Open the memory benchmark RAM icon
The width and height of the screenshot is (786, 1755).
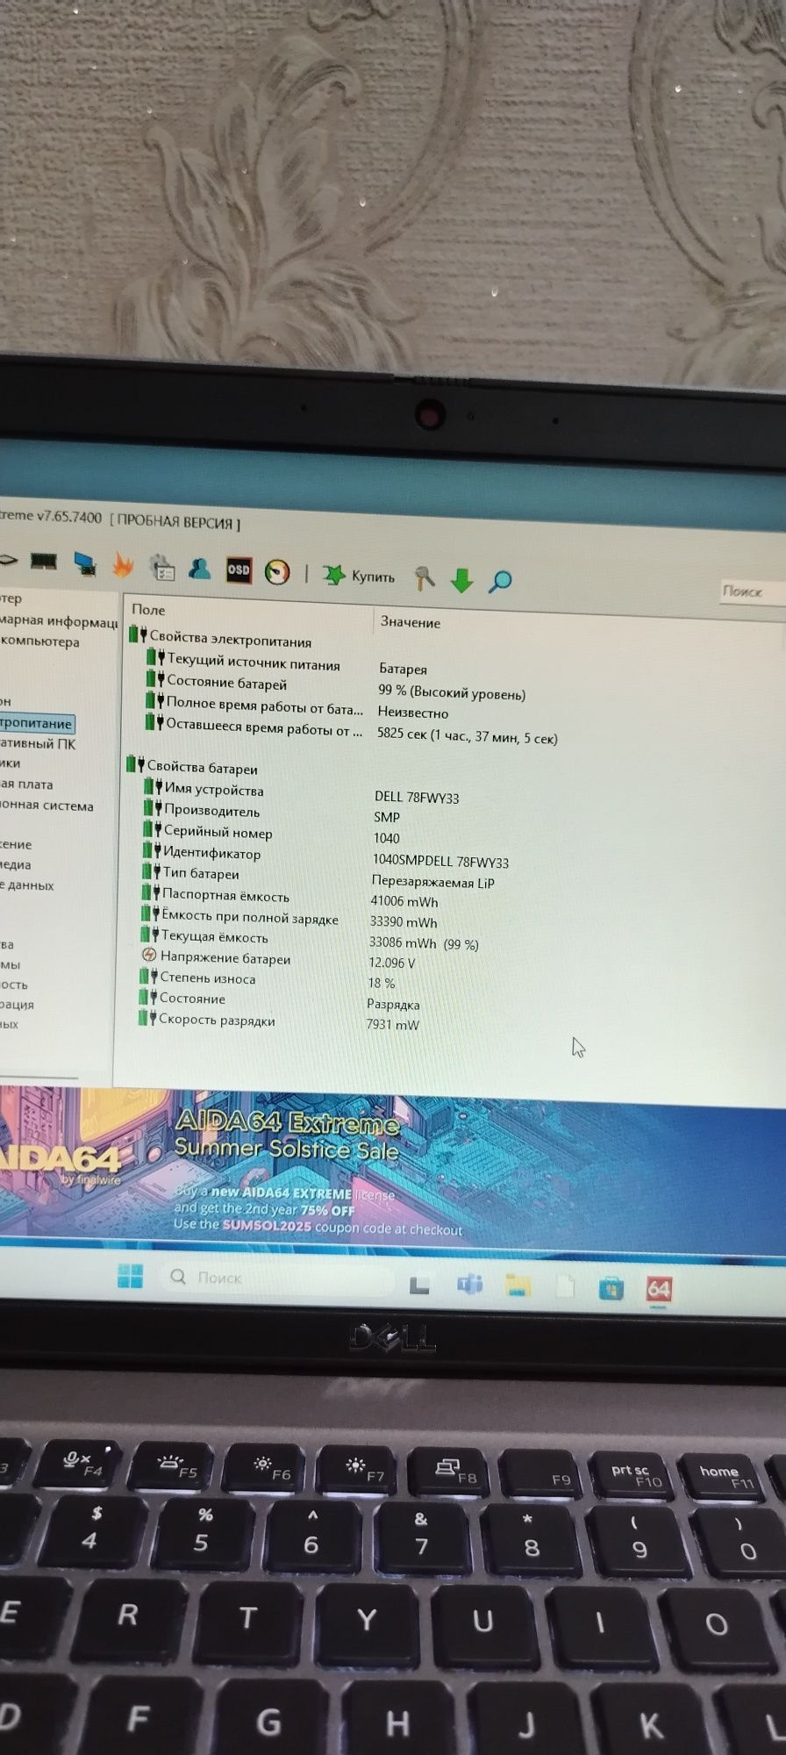point(43,561)
